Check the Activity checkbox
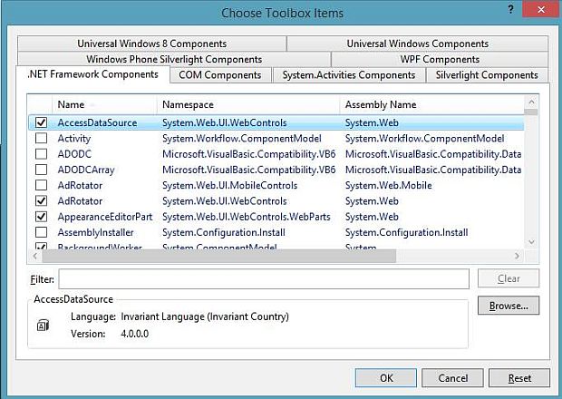This screenshot has width=562, height=399. pos(41,138)
